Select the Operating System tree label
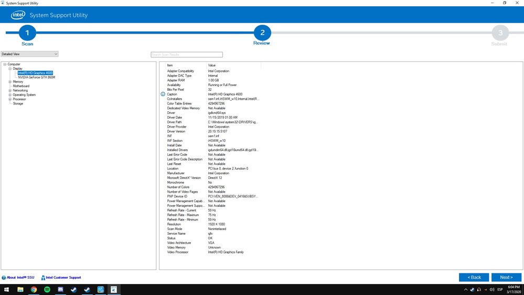The width and height of the screenshot is (524, 295). tap(24, 95)
